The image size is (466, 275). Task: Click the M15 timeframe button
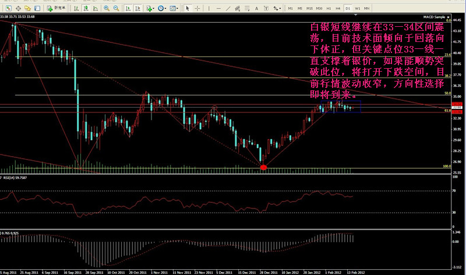tap(309, 8)
